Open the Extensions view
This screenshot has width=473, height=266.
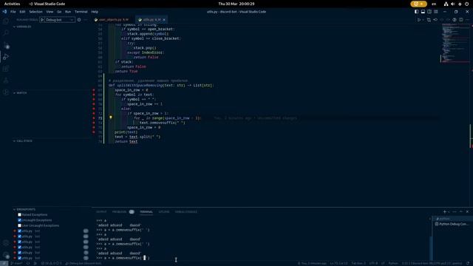(x=6, y=69)
